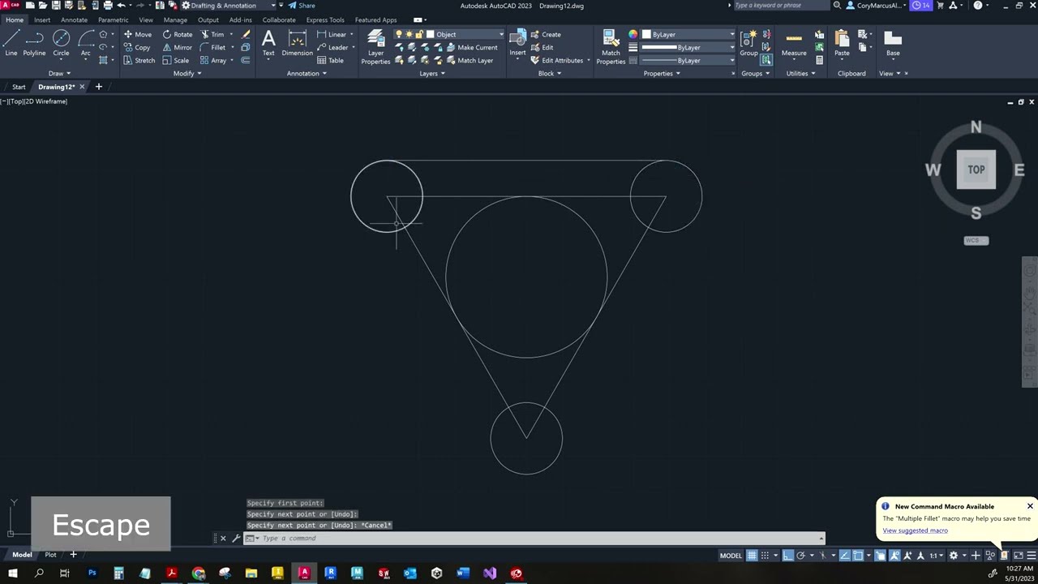Switch to the Start file tab
Image resolution: width=1038 pixels, height=584 pixels.
[x=19, y=87]
